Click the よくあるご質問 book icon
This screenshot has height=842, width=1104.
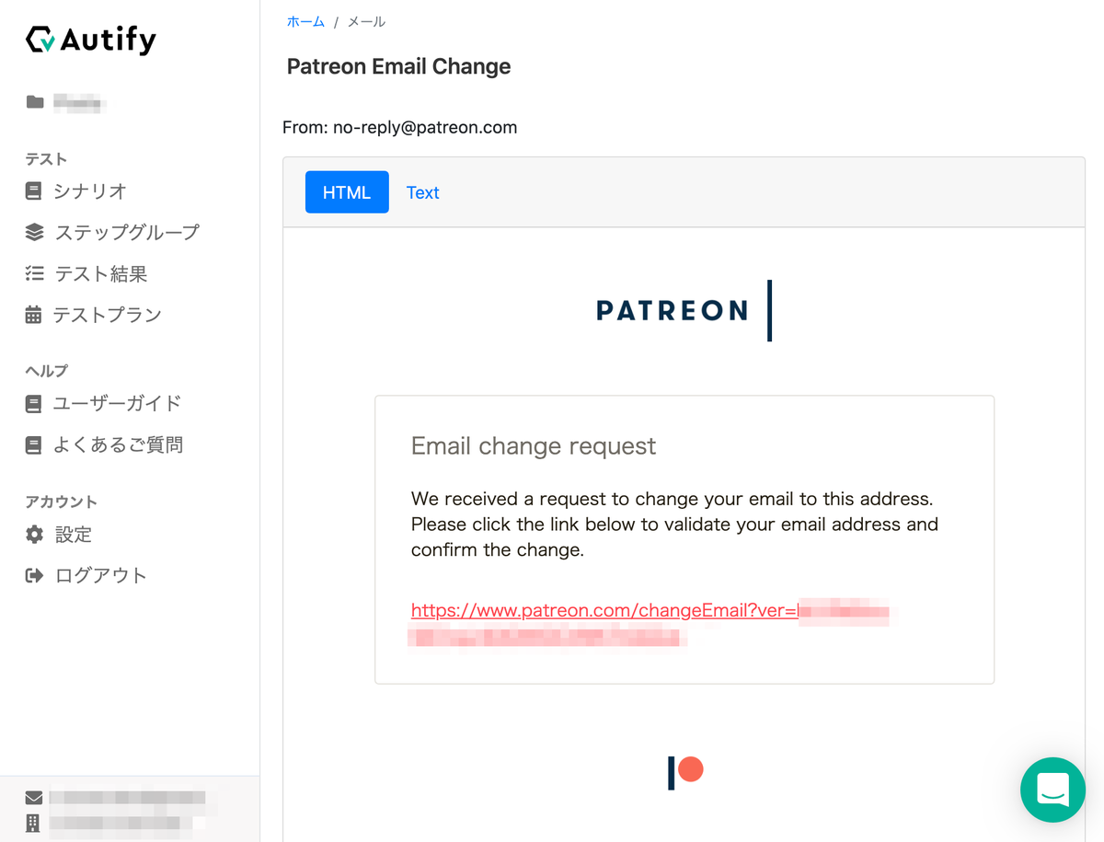tap(34, 445)
